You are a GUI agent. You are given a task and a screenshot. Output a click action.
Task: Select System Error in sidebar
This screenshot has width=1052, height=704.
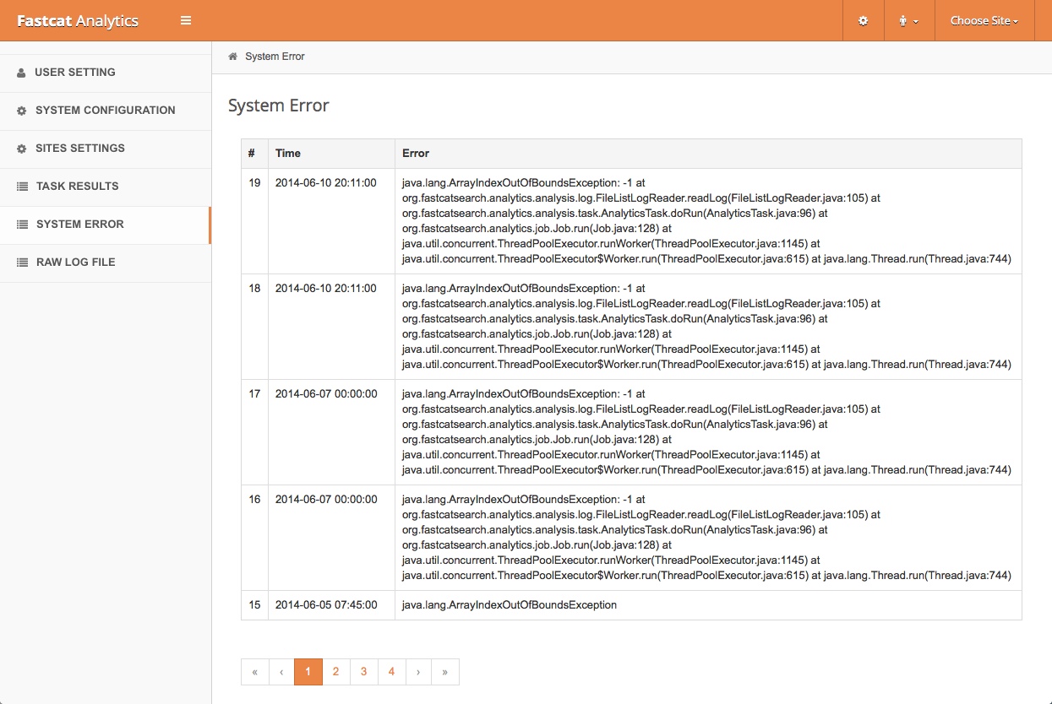105,225
